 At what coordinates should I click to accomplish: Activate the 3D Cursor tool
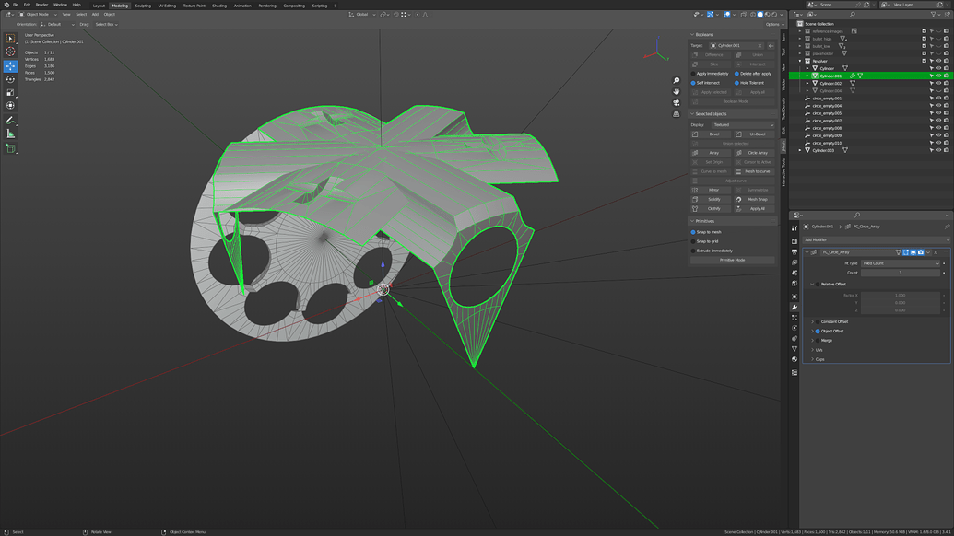pos(10,52)
